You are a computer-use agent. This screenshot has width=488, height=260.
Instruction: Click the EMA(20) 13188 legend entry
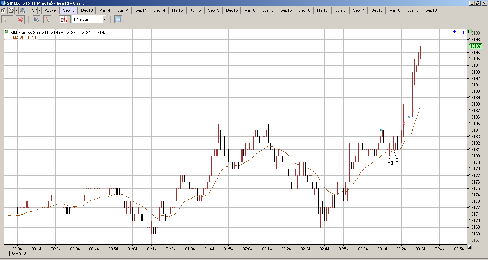21,37
